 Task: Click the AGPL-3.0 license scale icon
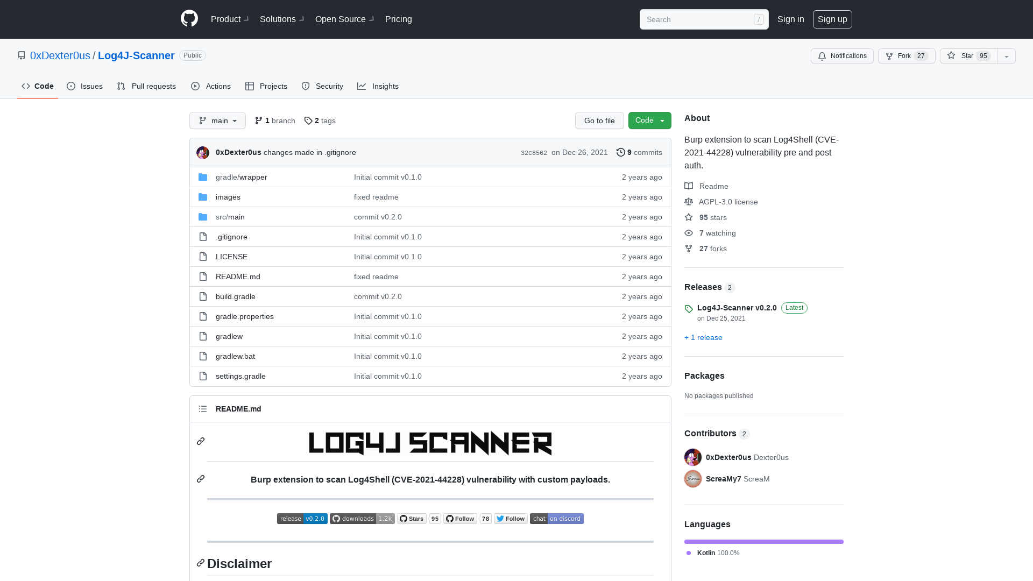coord(689,202)
